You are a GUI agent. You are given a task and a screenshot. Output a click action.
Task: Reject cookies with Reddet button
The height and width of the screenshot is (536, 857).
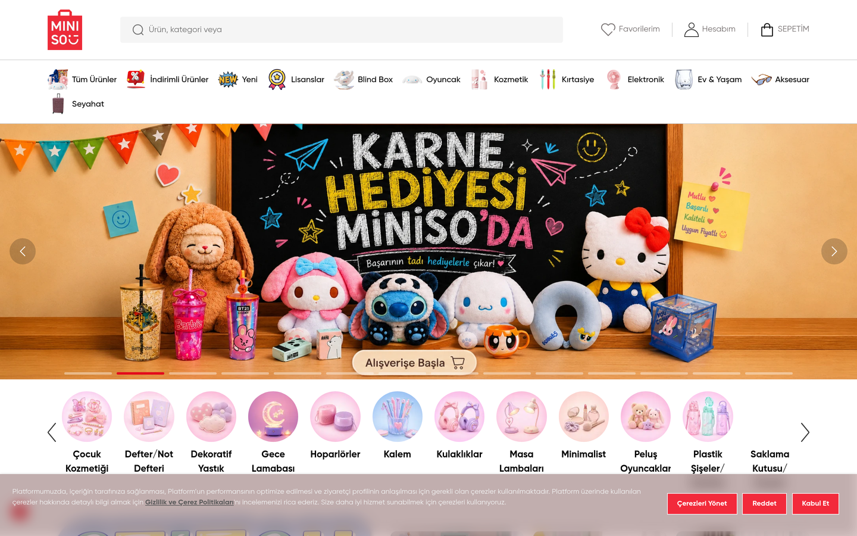point(764,503)
